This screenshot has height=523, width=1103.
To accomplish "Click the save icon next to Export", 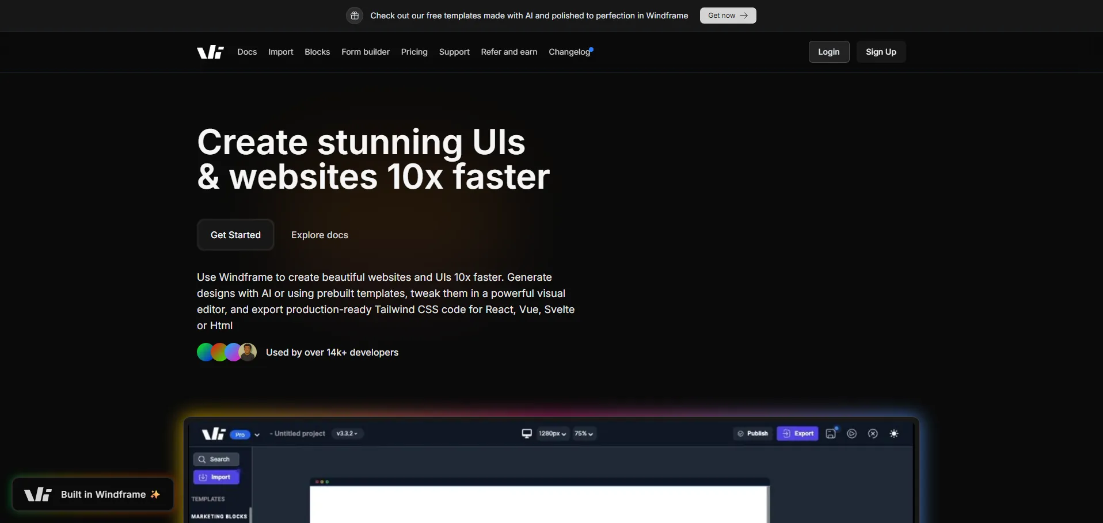I will [x=831, y=434].
